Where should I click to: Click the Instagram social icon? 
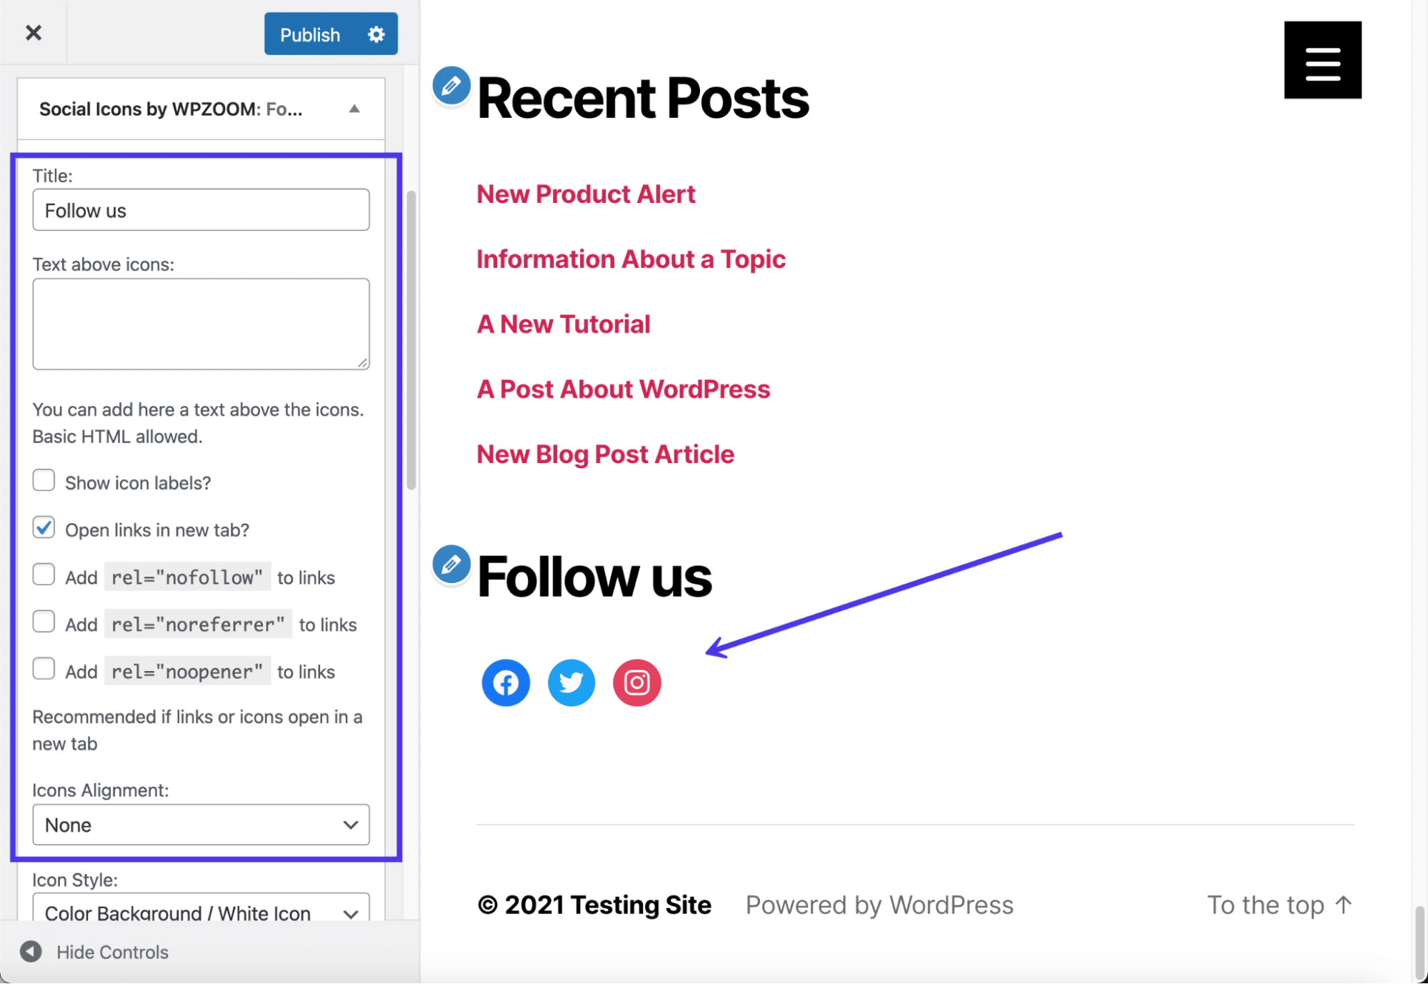[637, 681]
